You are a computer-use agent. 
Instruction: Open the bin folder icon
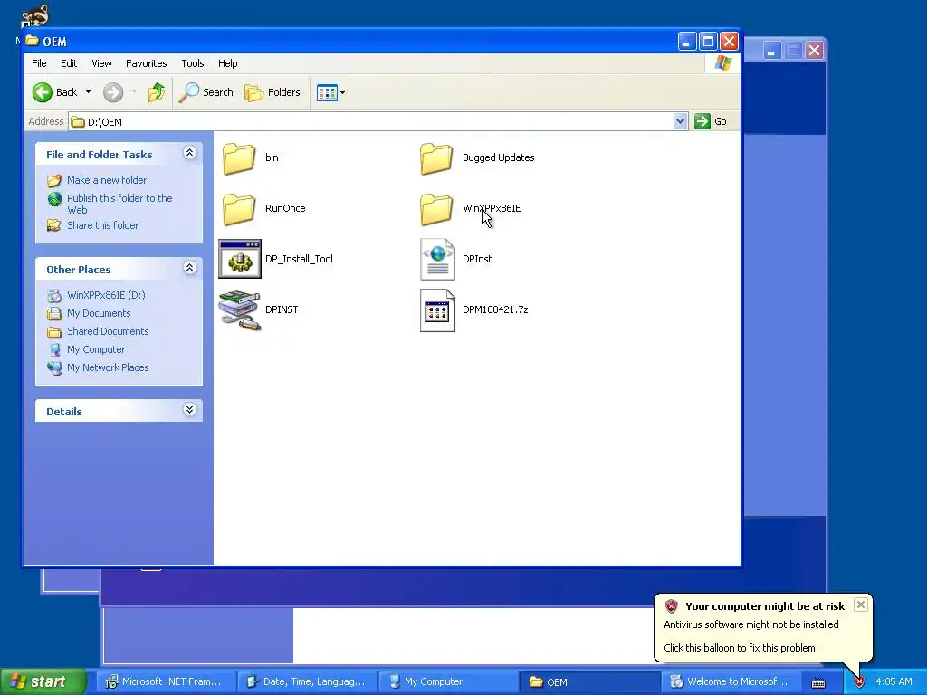(239, 157)
